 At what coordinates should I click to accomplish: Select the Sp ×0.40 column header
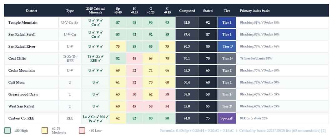click(x=118, y=11)
